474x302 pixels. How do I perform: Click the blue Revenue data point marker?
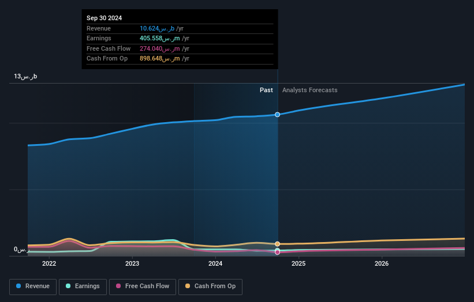(x=278, y=115)
